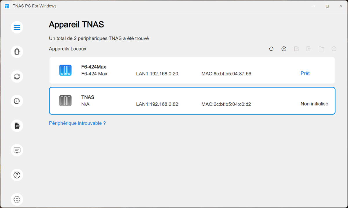
Task: Open the link-shaped sidebar icon
Action: (17, 52)
